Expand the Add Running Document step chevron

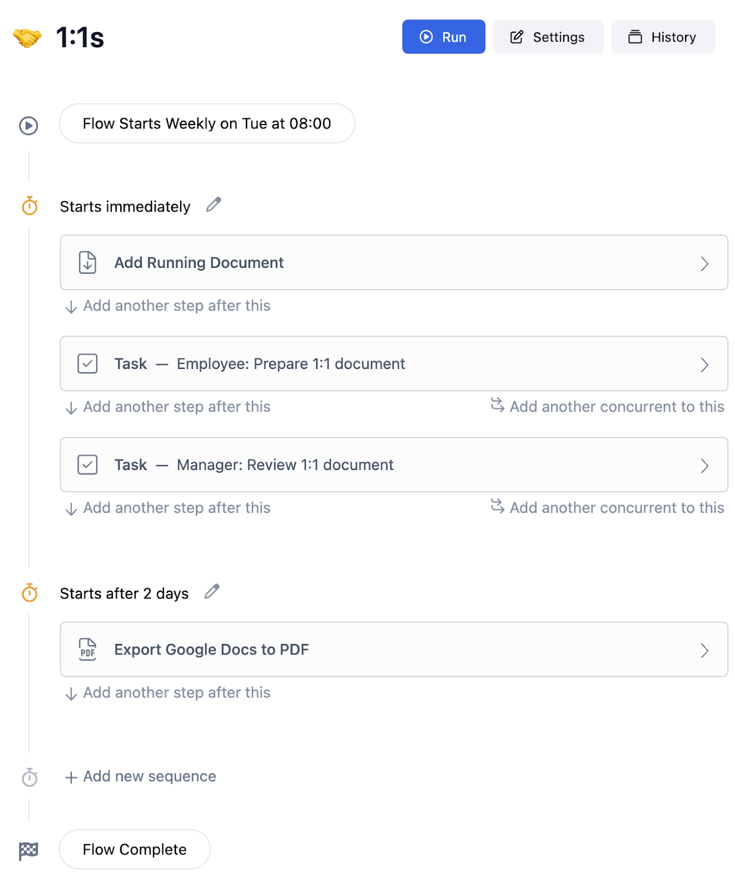pos(704,263)
